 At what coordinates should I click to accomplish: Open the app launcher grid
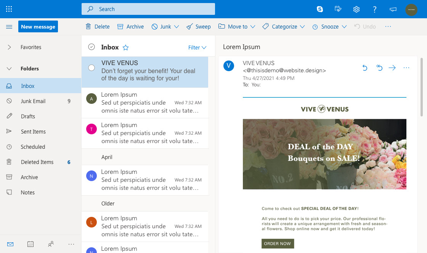(9, 9)
